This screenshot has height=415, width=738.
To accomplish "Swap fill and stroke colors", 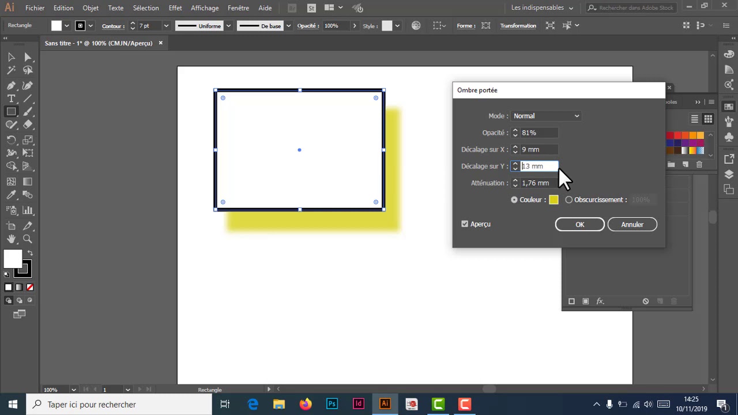I will pyautogui.click(x=30, y=254).
